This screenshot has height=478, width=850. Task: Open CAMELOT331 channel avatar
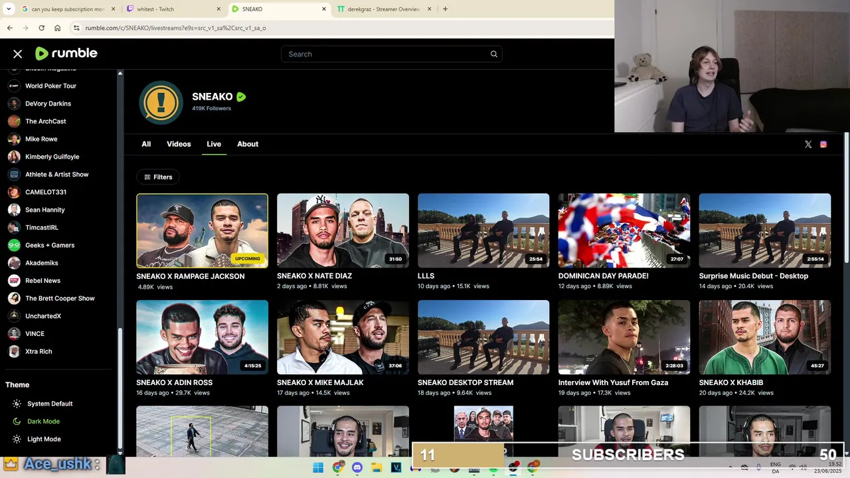14,192
